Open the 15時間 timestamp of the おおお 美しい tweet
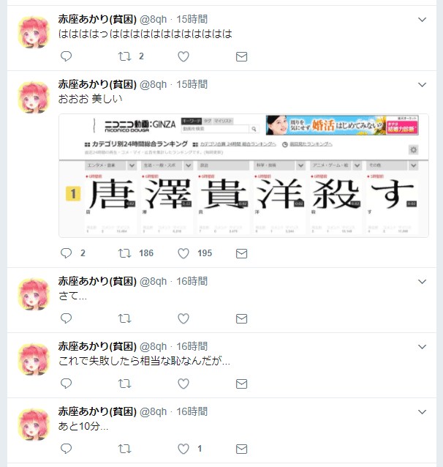Image resolution: width=443 pixels, height=467 pixels. (192, 85)
